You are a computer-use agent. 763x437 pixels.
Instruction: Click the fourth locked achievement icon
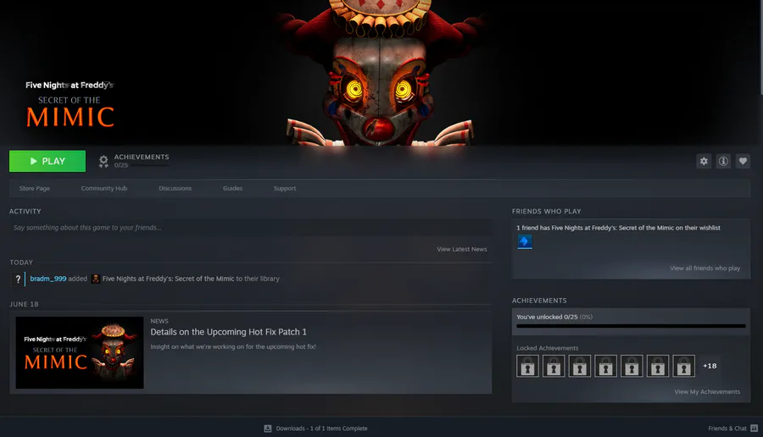tap(606, 366)
